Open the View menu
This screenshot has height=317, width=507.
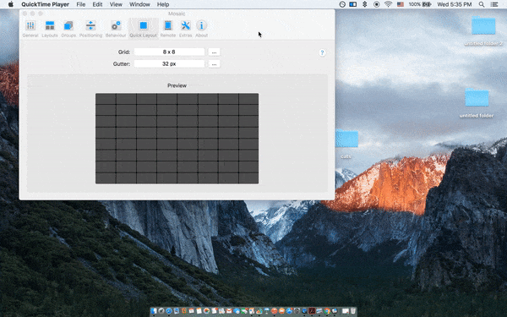116,4
